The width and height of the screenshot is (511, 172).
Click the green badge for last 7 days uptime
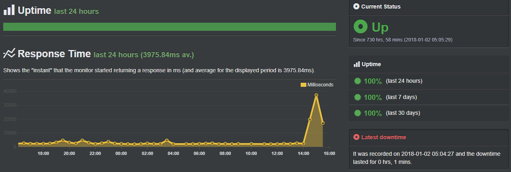pos(357,97)
